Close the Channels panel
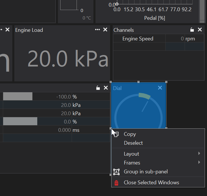This screenshot has height=196, width=207. [x=200, y=30]
